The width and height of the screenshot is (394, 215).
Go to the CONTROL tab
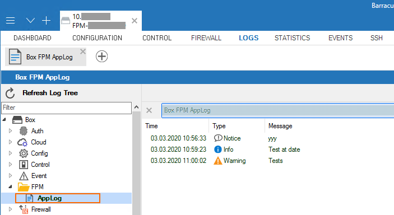157,38
